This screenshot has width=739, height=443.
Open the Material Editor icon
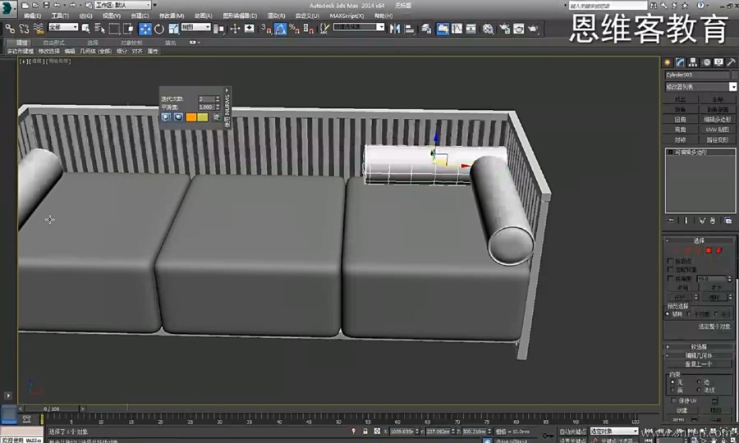click(488, 29)
